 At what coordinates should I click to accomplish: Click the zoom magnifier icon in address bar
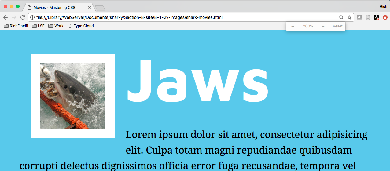341,17
